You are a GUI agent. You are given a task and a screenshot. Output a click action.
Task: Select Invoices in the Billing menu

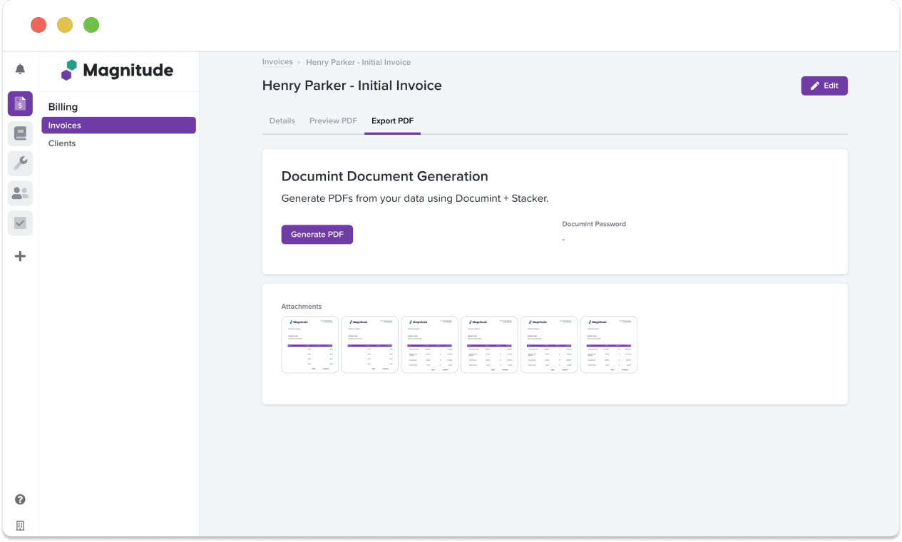point(118,126)
